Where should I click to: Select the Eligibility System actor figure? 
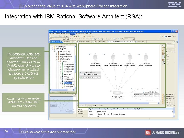95,58
